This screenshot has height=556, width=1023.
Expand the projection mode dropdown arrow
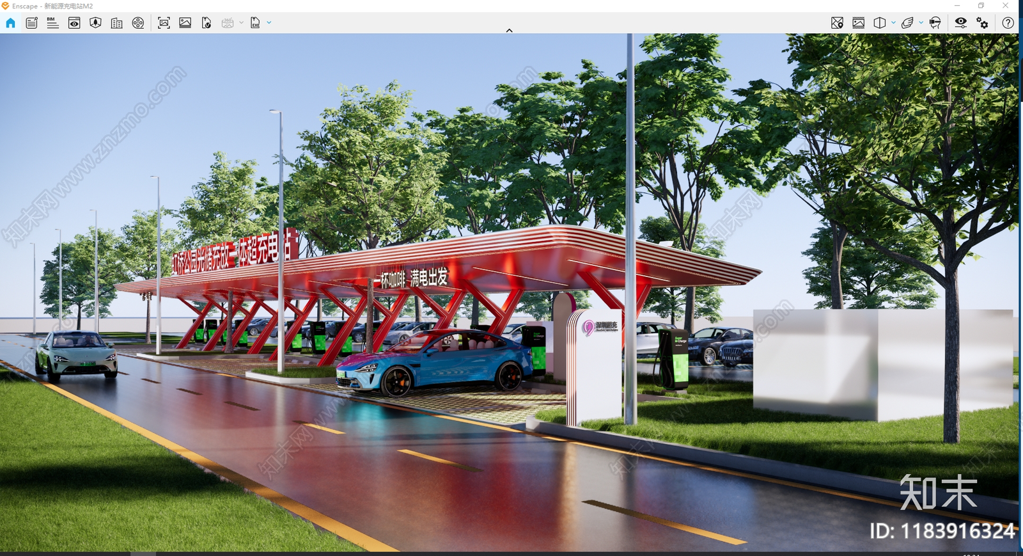pyautogui.click(x=893, y=22)
